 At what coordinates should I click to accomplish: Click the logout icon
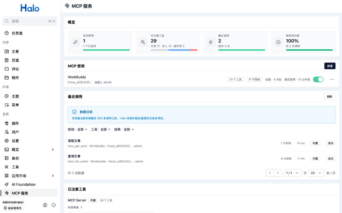pyautogui.click(x=54, y=205)
